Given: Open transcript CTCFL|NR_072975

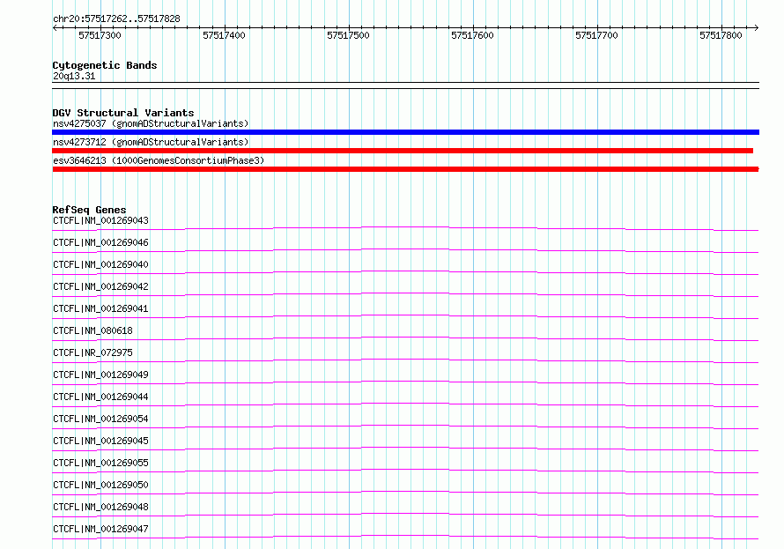Looking at the screenshot, I should click(x=93, y=353).
